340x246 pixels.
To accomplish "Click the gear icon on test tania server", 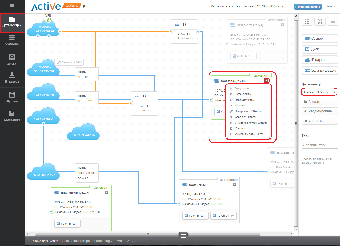I will click(266, 81).
